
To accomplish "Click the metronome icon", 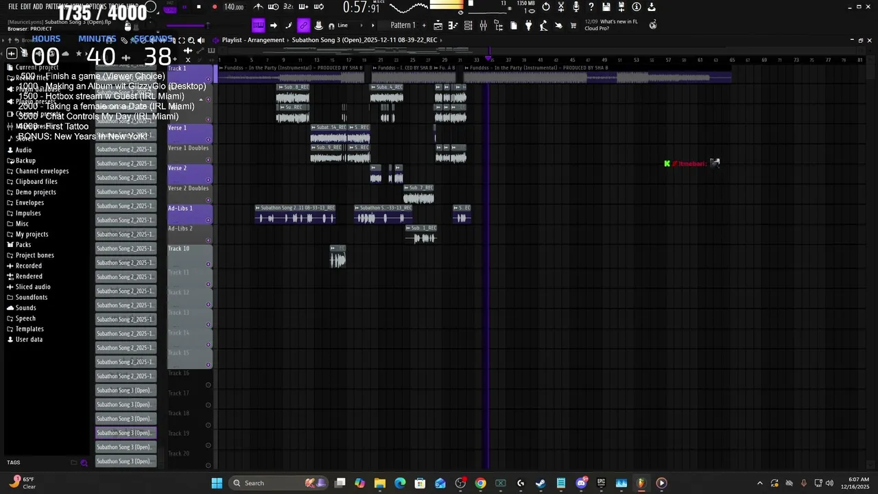I will [x=258, y=7].
